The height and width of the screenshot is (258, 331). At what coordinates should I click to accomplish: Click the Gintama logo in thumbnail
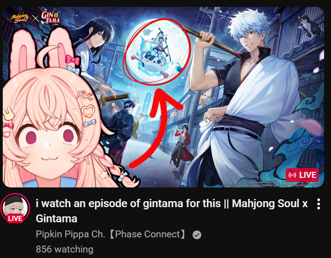50,17
